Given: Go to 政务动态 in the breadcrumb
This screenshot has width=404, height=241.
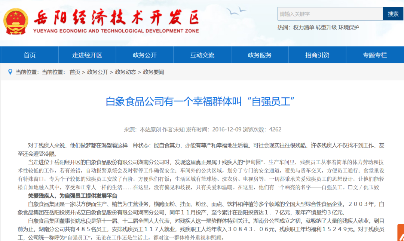Looking at the screenshot, I should point(125,72).
